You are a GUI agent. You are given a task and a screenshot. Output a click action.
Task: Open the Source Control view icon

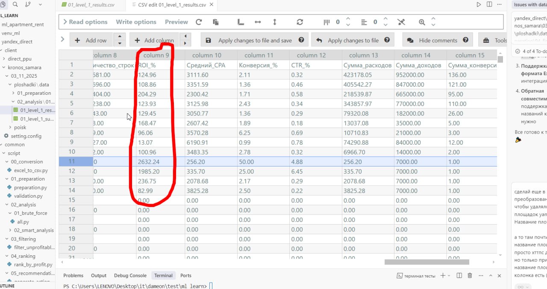click(x=28, y=4)
